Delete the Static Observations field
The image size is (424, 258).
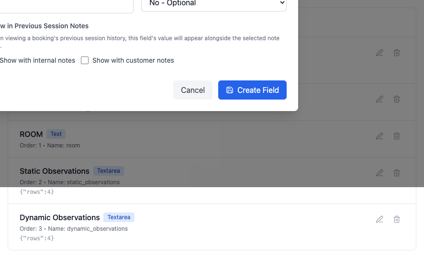pos(397,173)
